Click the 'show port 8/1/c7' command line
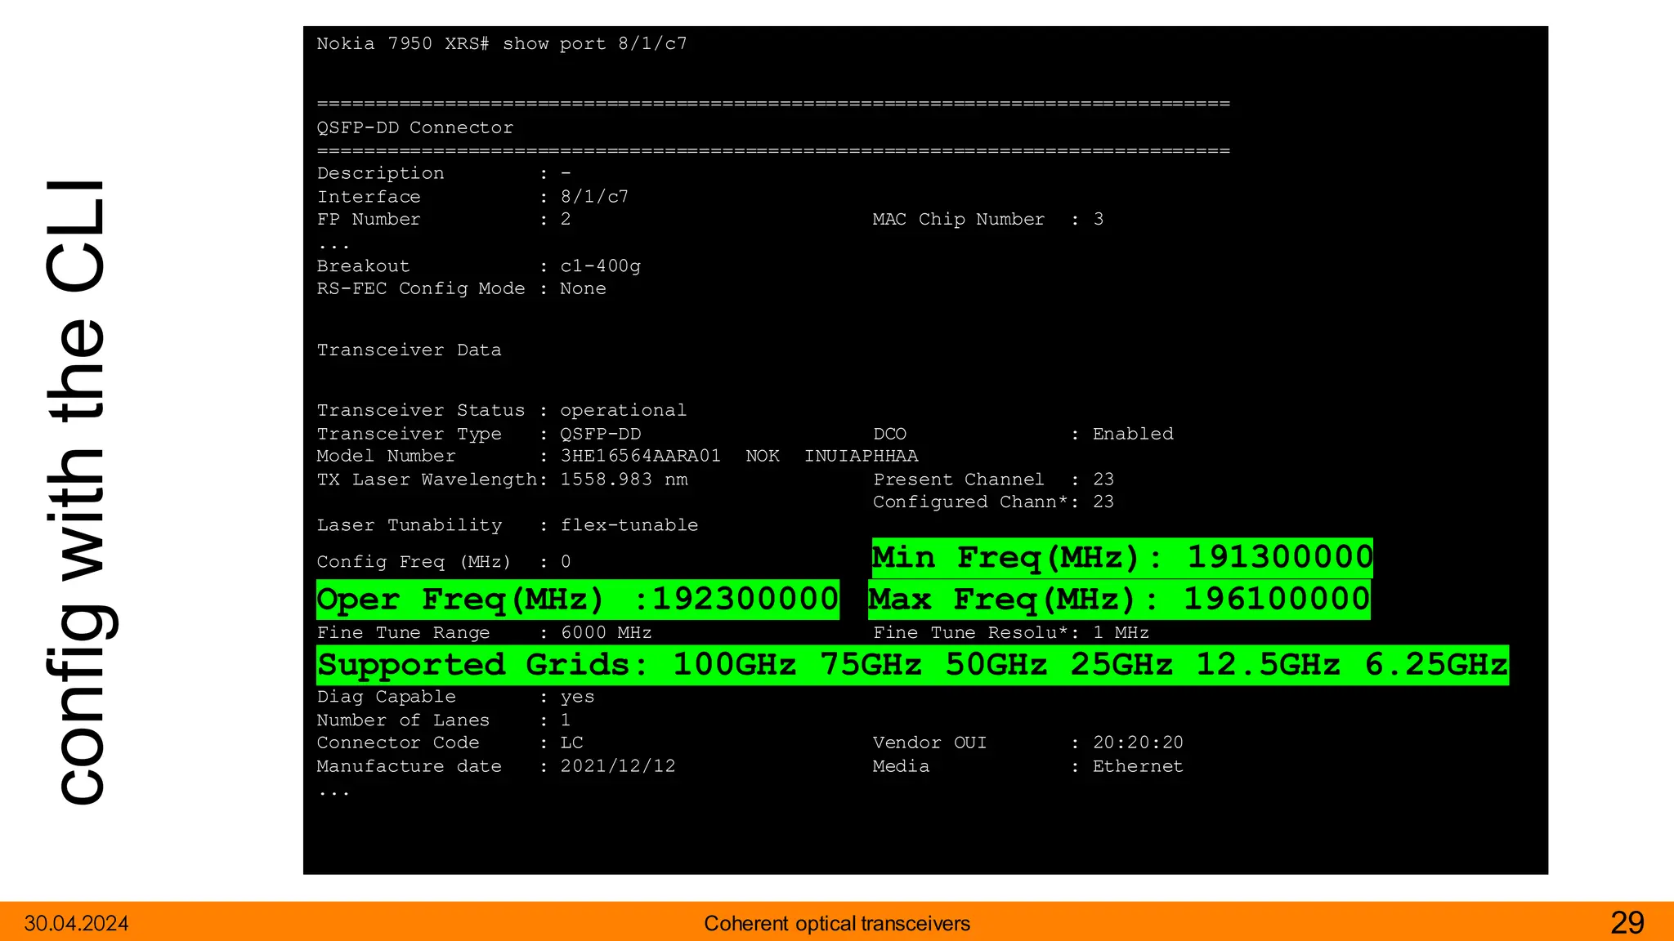 pos(502,44)
